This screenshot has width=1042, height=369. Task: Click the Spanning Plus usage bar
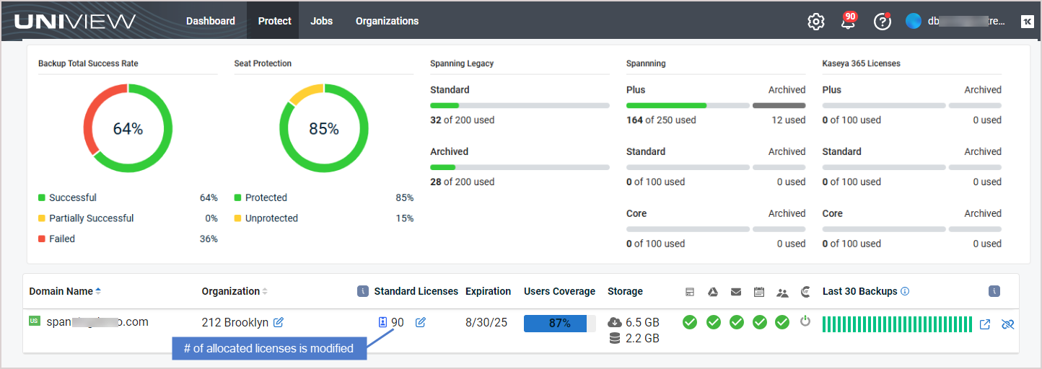pos(688,105)
